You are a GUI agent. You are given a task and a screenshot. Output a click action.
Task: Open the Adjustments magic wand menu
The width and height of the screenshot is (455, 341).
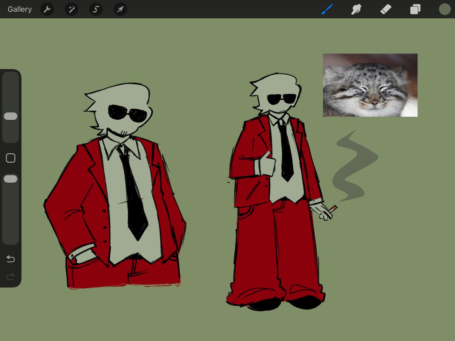(71, 9)
